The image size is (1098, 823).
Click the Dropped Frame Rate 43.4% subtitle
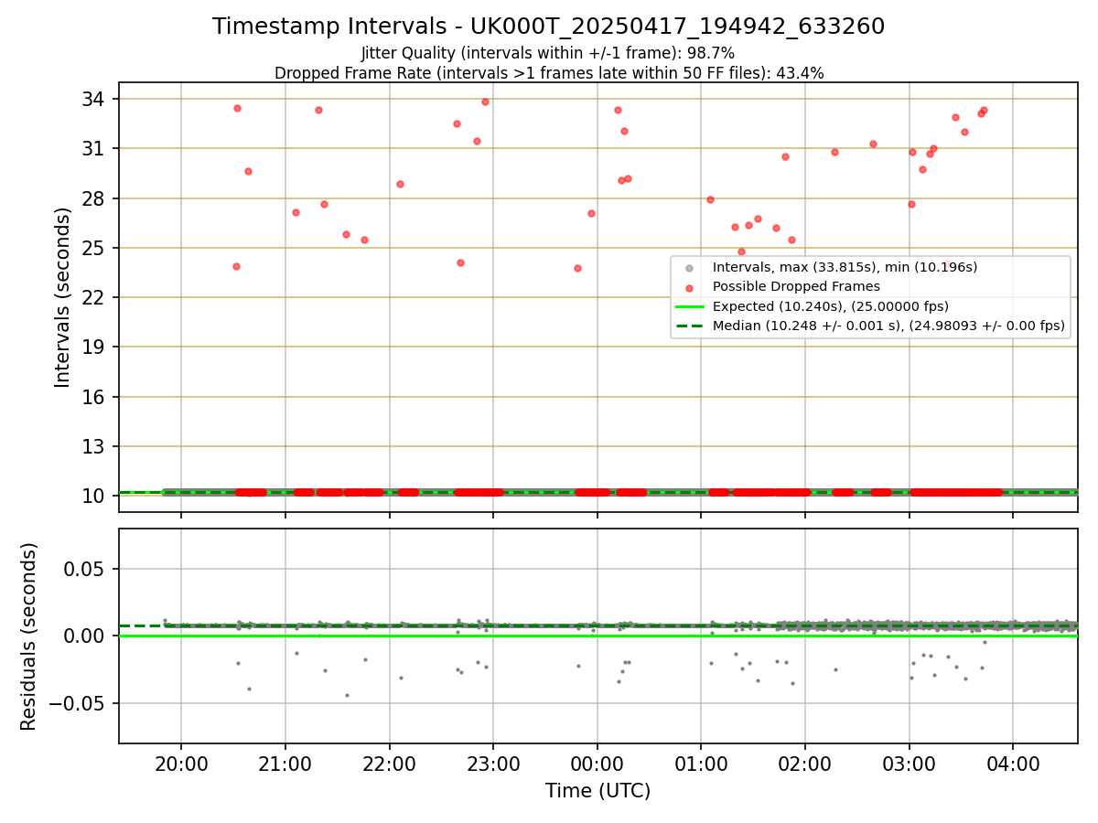coord(549,73)
